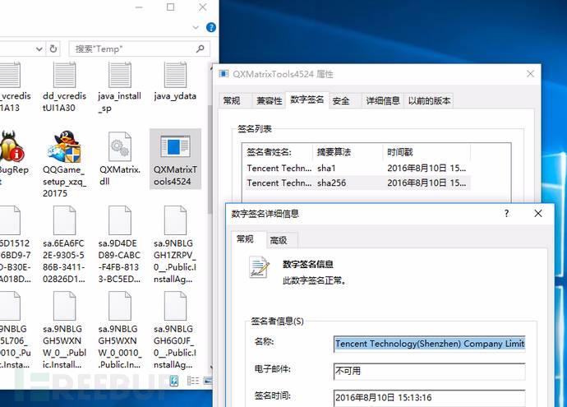Select the BugRep application icon
Image resolution: width=567 pixels, height=407 pixels.
click(11, 146)
